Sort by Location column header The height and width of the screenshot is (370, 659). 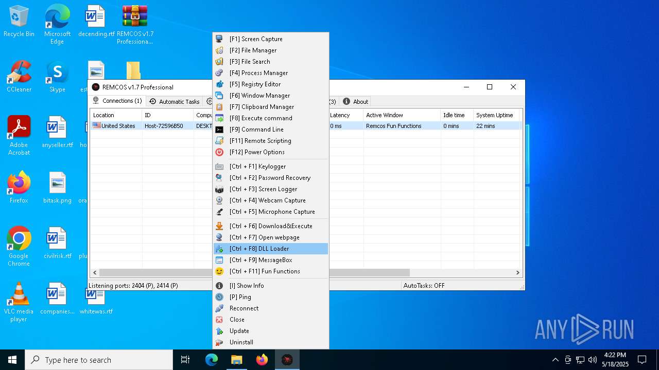116,115
